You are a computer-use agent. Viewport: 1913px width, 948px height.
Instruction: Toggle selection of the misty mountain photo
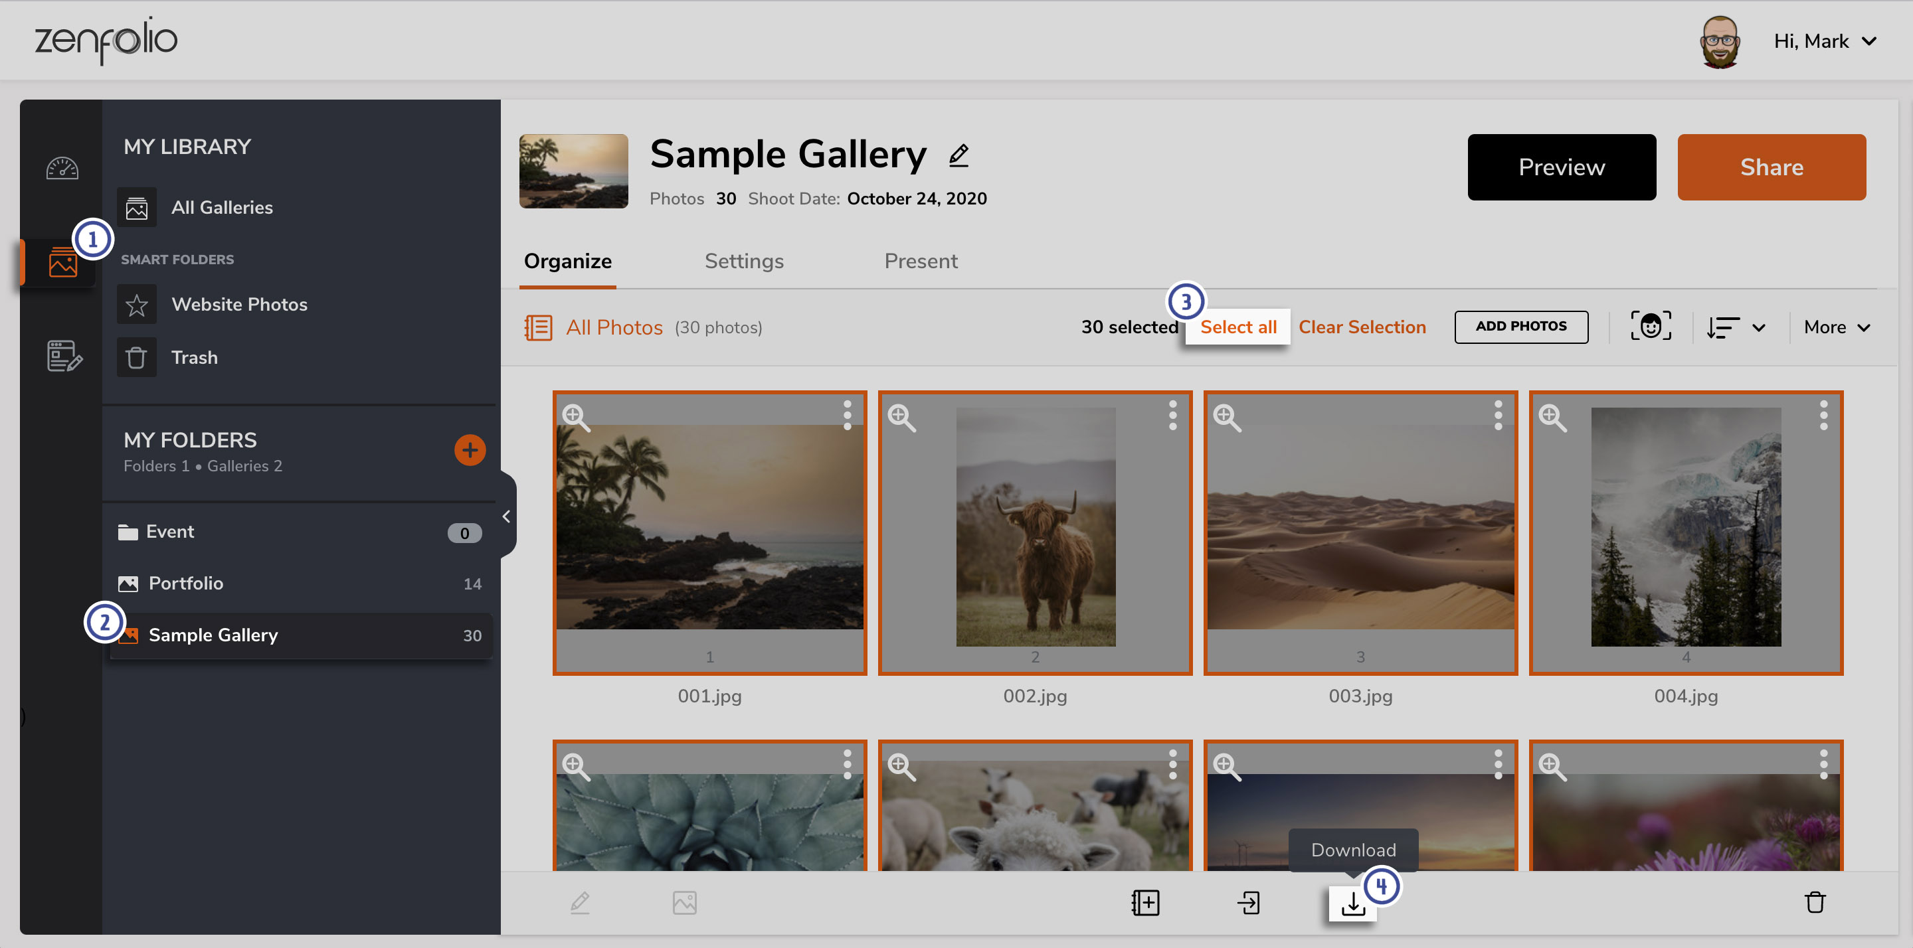pyautogui.click(x=1686, y=533)
